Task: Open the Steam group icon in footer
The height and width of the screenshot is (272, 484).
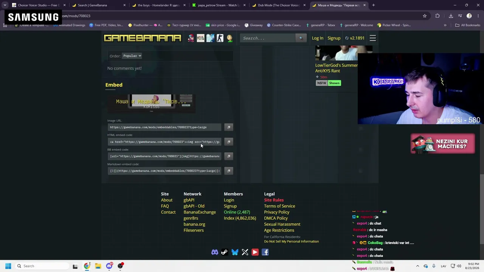Action: [x=225, y=252]
